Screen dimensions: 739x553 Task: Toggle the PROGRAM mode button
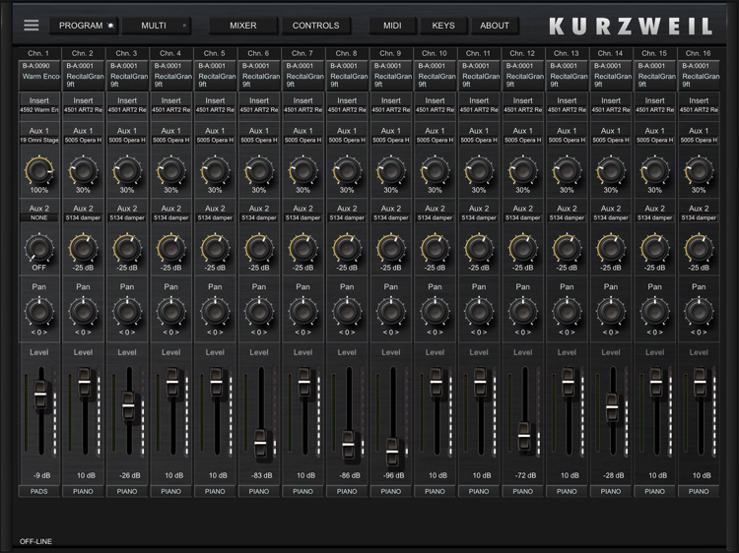84,26
